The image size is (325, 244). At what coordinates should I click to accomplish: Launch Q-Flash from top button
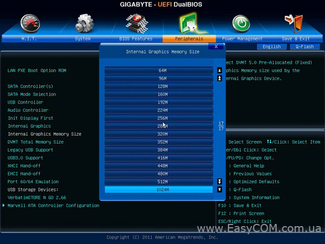pyautogui.click(x=304, y=47)
